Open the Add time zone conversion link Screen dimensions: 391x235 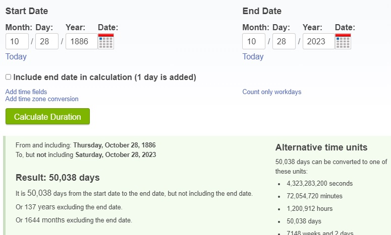point(42,99)
